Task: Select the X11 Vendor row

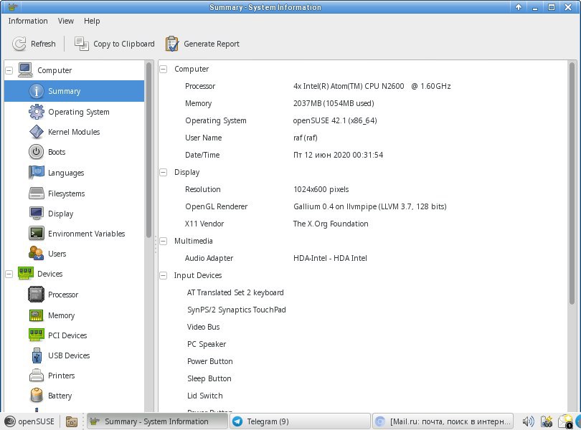Action: (x=363, y=224)
